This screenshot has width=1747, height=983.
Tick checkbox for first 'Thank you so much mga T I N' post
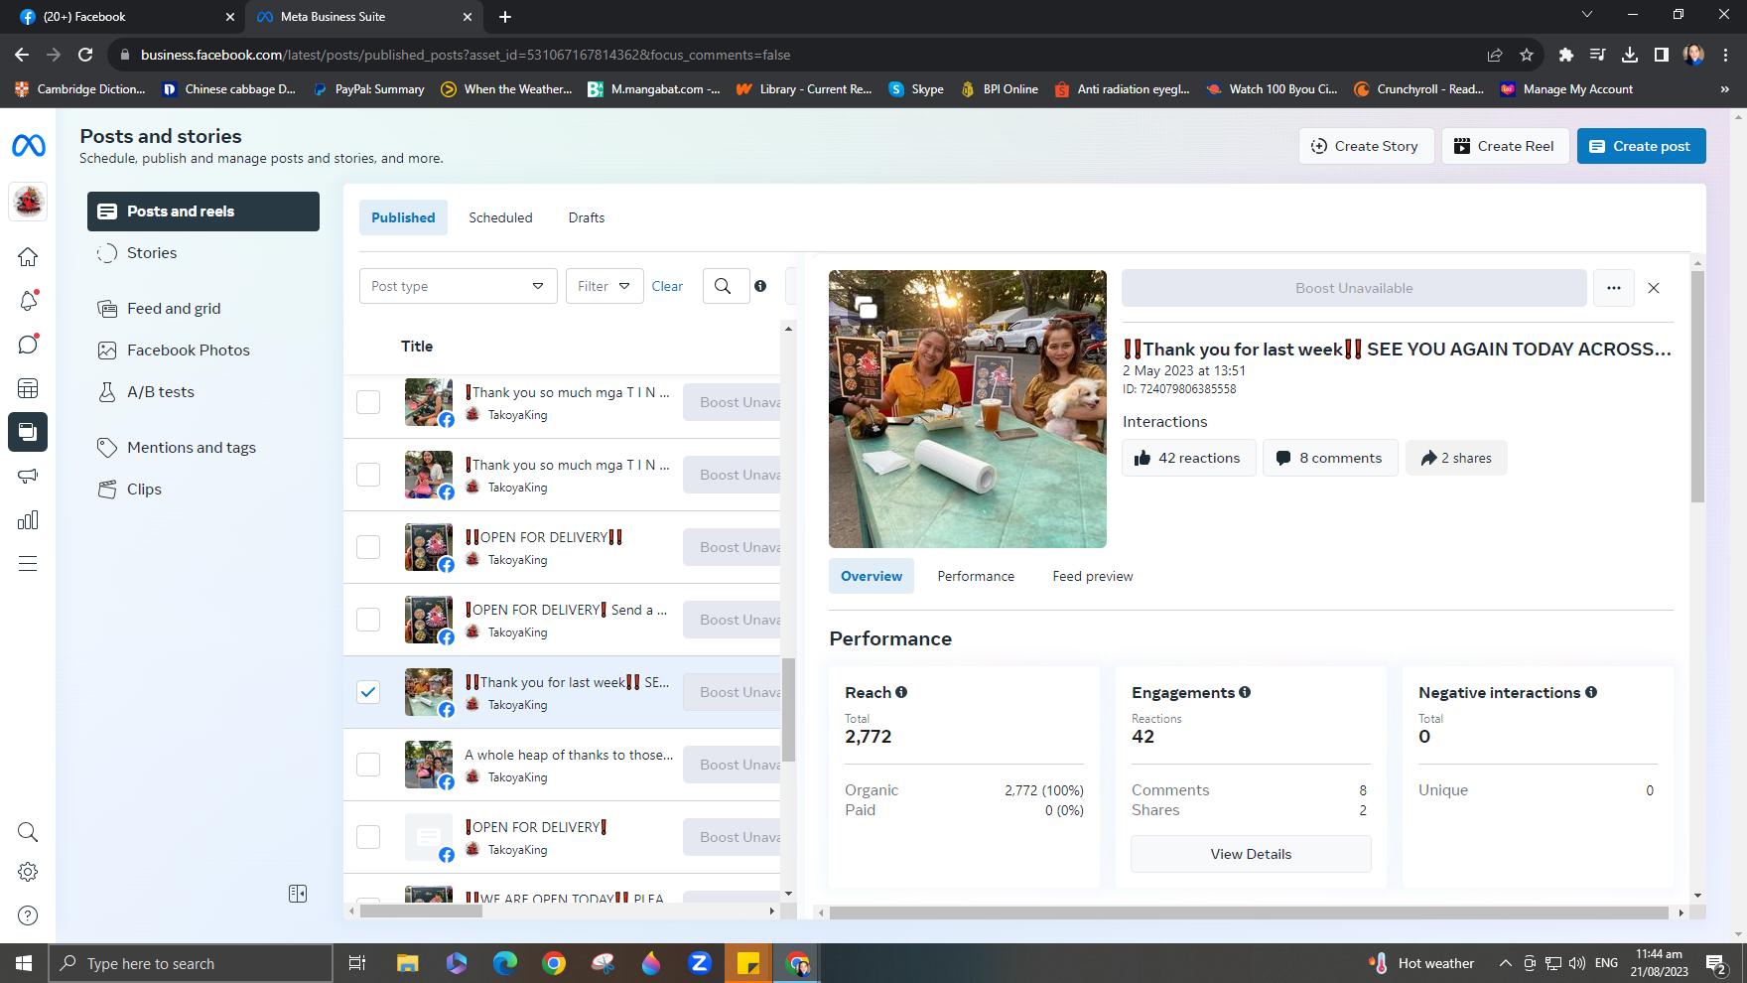pyautogui.click(x=368, y=402)
